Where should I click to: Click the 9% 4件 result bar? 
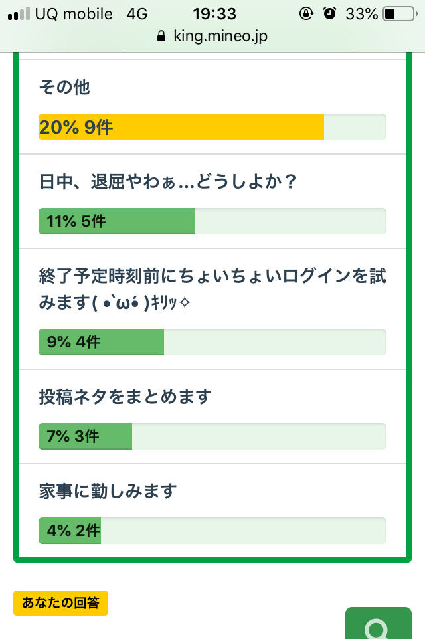[x=101, y=342]
